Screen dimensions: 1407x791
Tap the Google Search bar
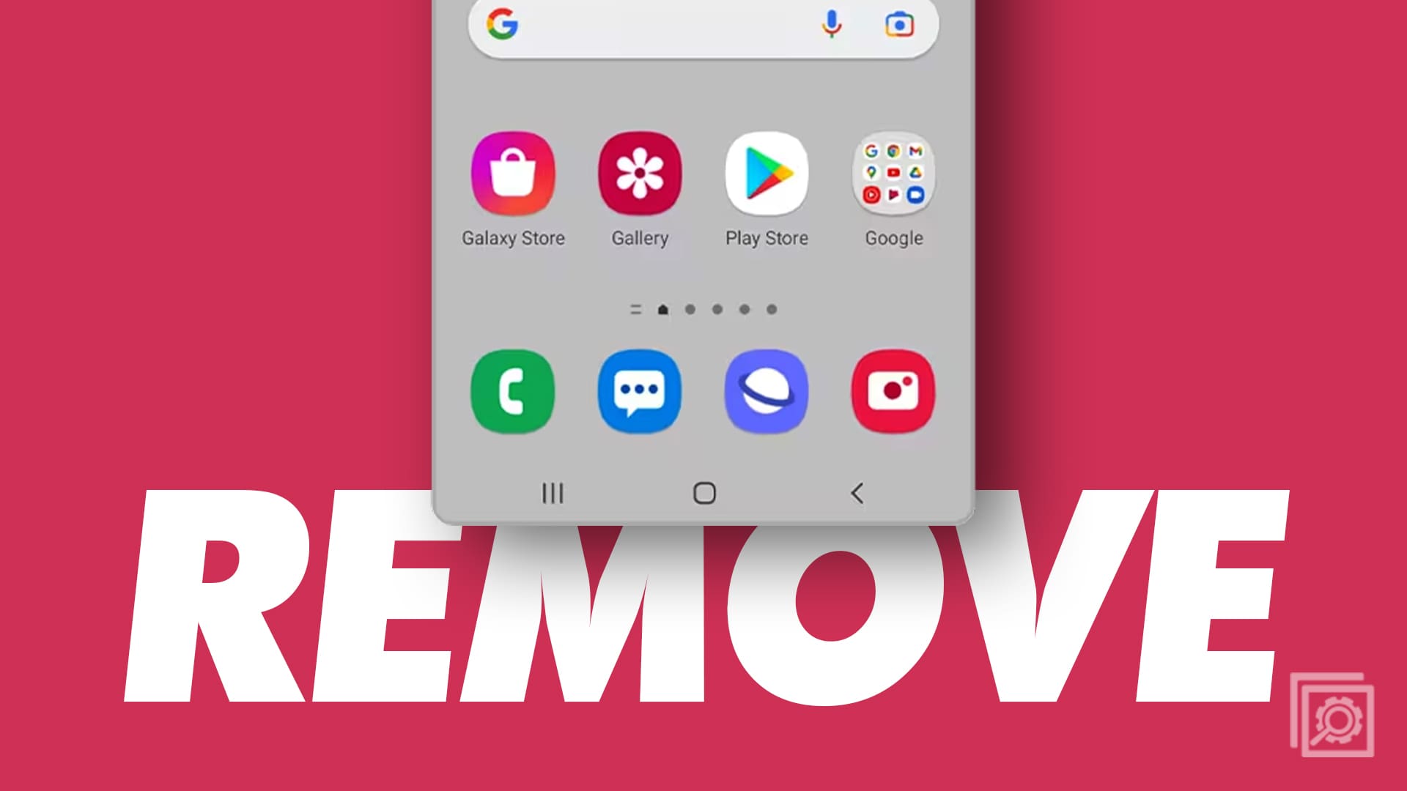703,25
